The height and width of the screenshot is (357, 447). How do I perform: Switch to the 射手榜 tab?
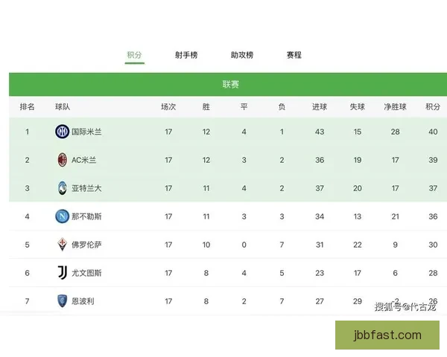pos(186,55)
